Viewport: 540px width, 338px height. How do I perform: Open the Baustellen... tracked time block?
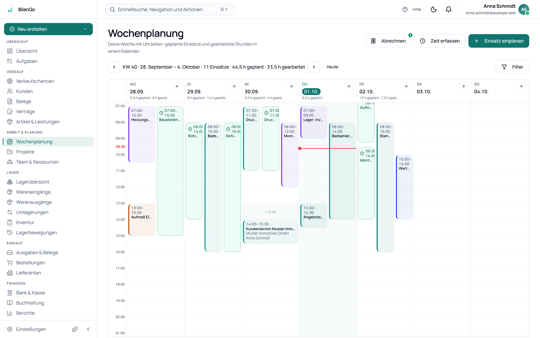[170, 171]
